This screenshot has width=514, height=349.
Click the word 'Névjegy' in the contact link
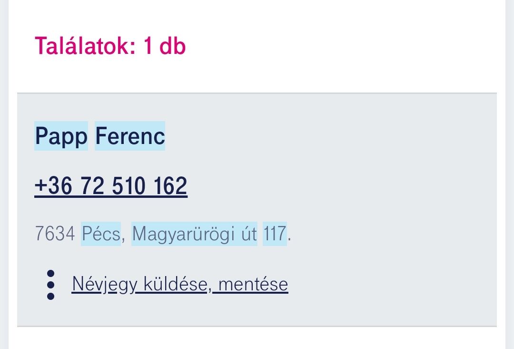104,284
